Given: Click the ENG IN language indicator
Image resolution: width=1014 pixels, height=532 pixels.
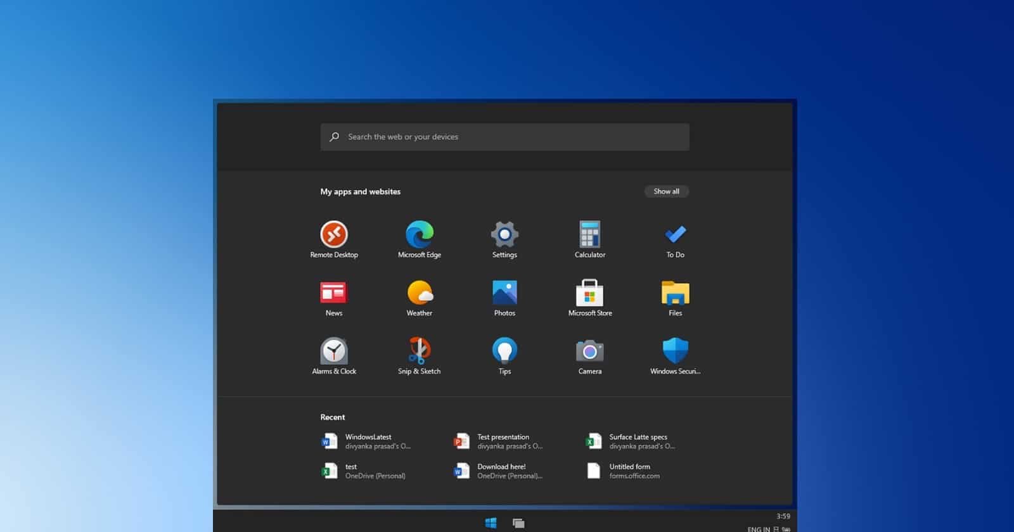Looking at the screenshot, I should [759, 529].
